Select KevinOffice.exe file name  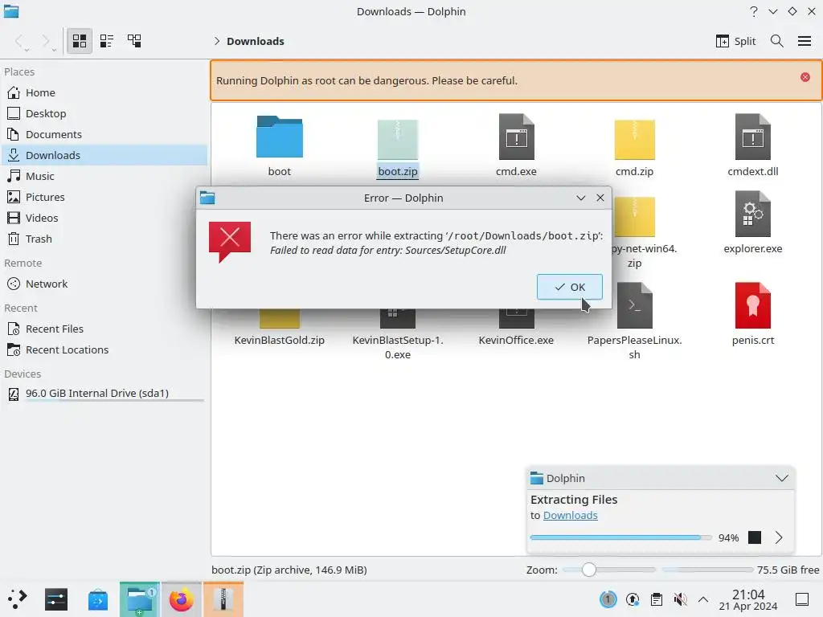[x=516, y=340]
